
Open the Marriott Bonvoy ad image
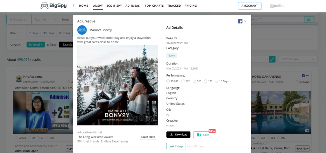tap(117, 85)
